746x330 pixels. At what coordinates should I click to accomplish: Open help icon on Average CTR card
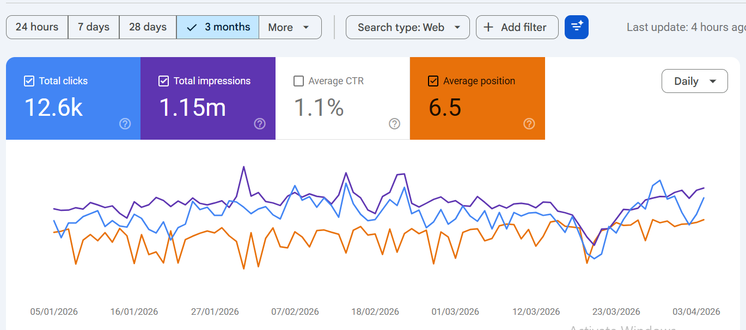coord(395,124)
